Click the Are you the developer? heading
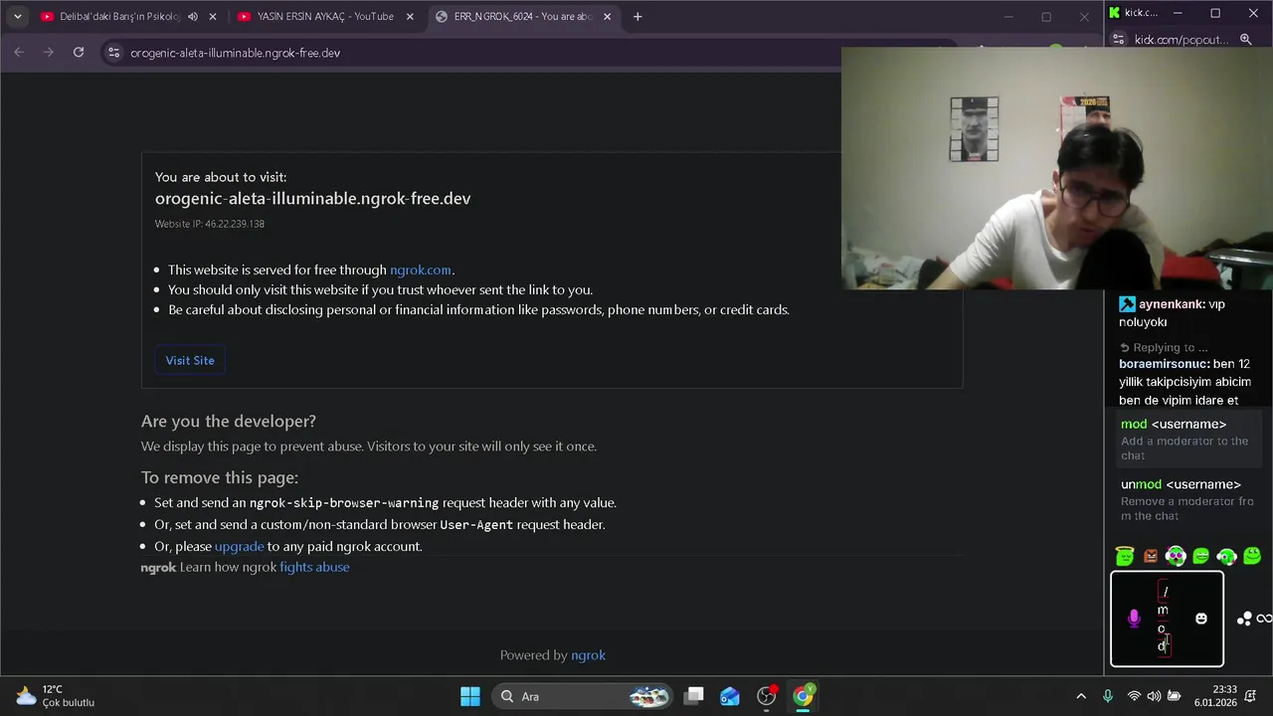1273x716 pixels. 229,422
